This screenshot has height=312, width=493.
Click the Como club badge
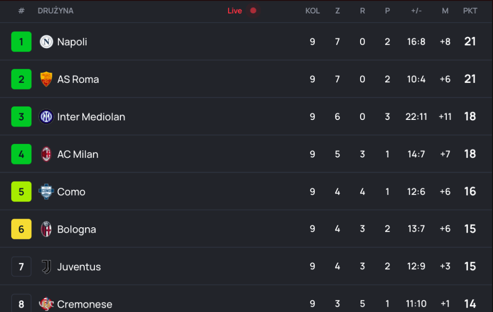[x=46, y=192]
